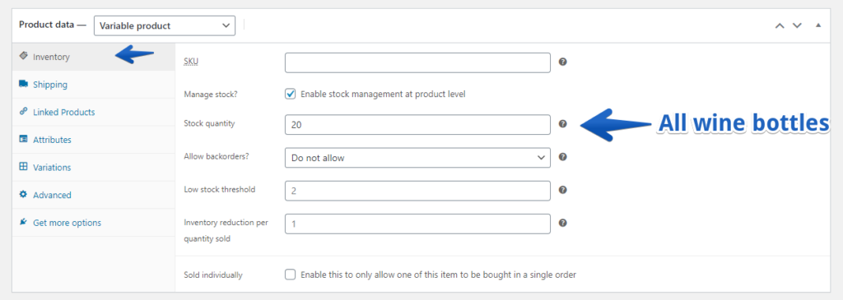Viewport: 843px width, 300px height.
Task: Click help icon beside Allow backorders dropdown
Action: pyautogui.click(x=563, y=157)
